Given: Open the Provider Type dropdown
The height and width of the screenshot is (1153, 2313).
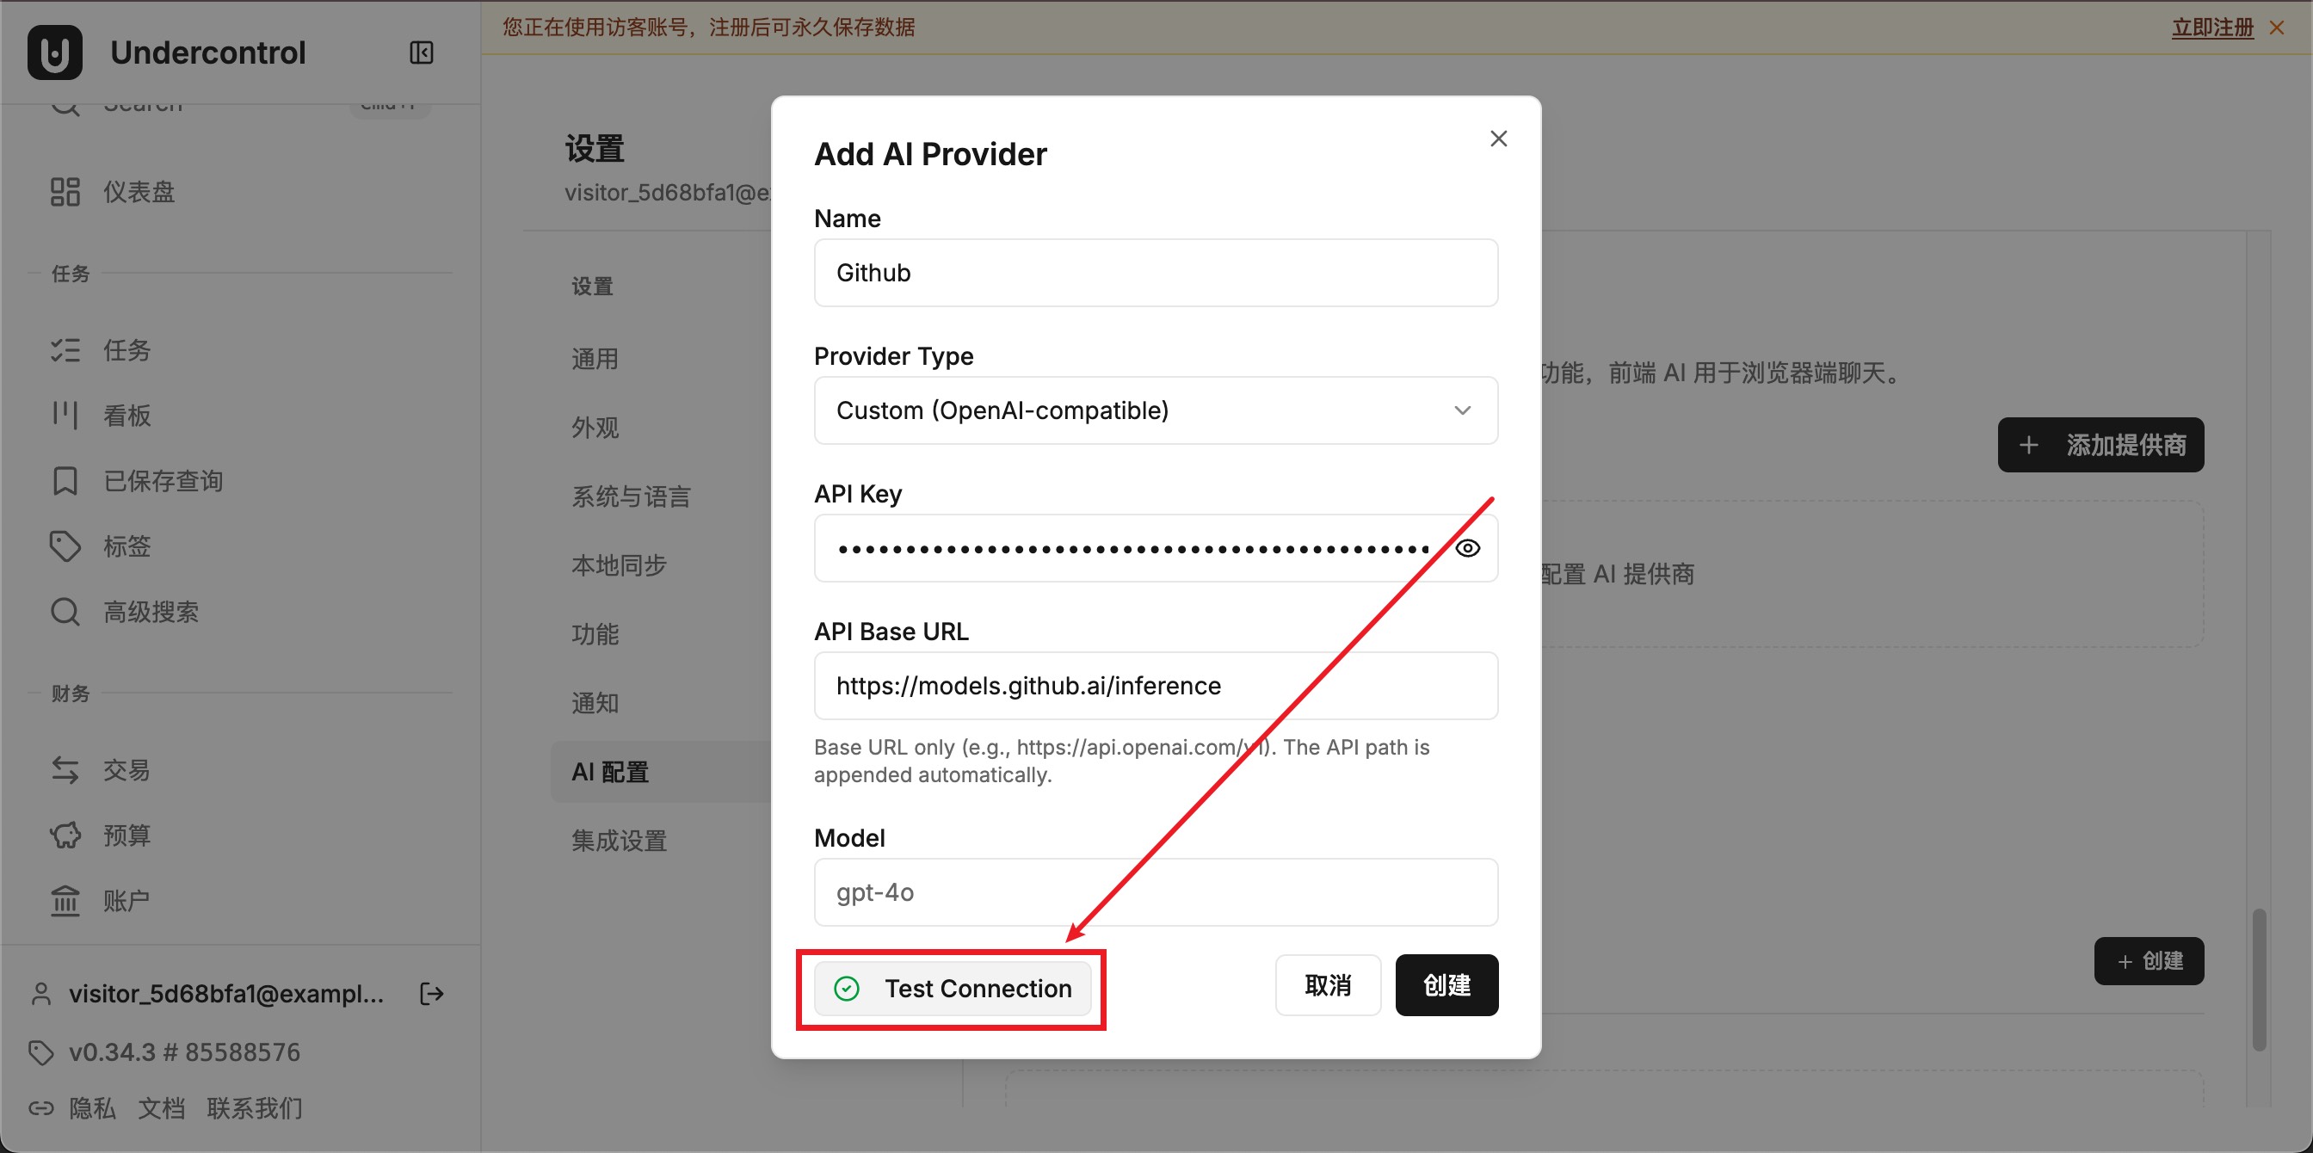Looking at the screenshot, I should click(1156, 410).
